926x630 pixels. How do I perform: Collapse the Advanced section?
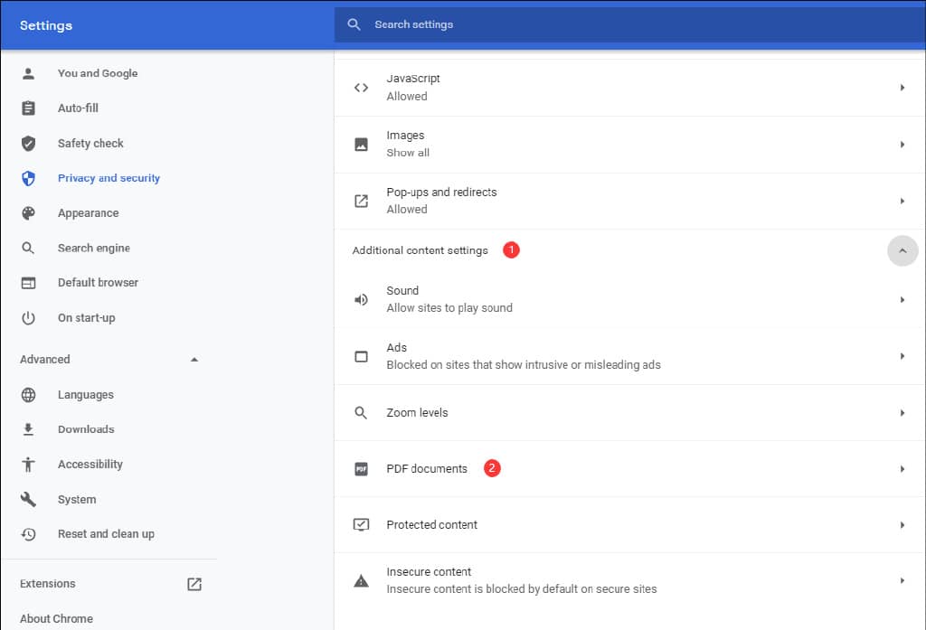coord(194,359)
